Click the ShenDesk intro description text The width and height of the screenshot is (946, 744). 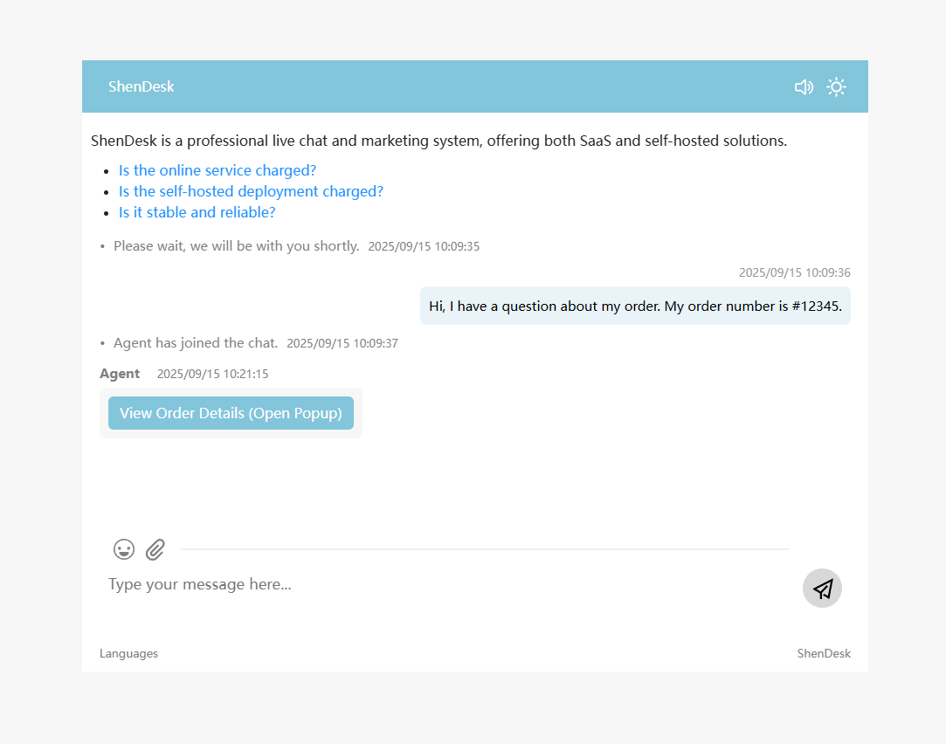(x=438, y=141)
